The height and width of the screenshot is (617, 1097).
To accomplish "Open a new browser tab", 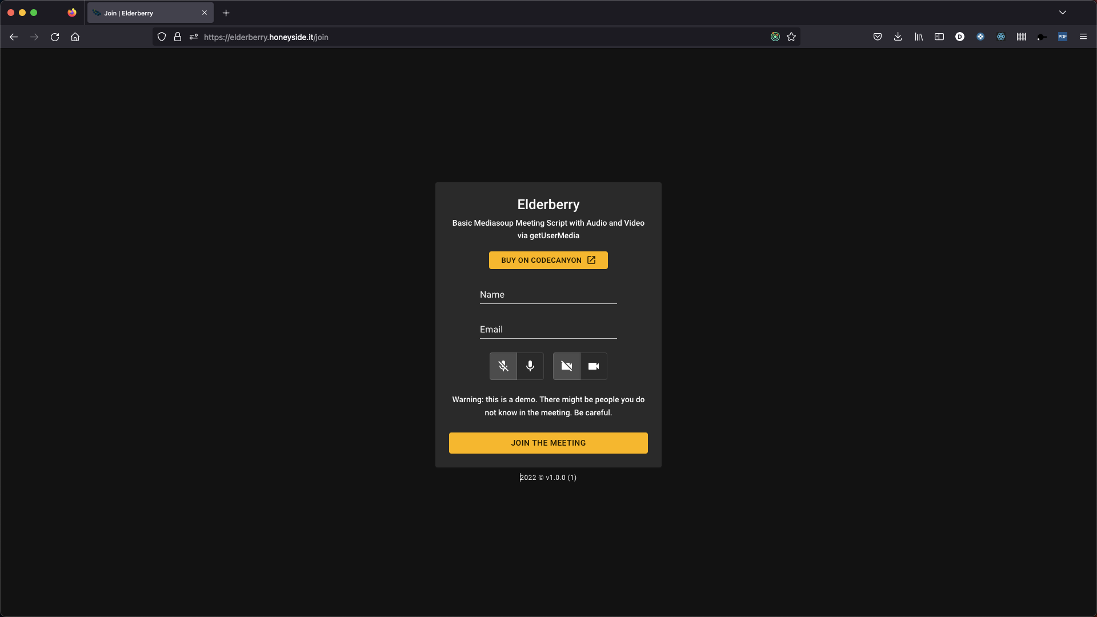I will coord(226,13).
